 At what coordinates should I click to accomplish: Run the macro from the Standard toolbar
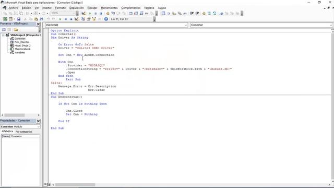[x=61, y=19]
